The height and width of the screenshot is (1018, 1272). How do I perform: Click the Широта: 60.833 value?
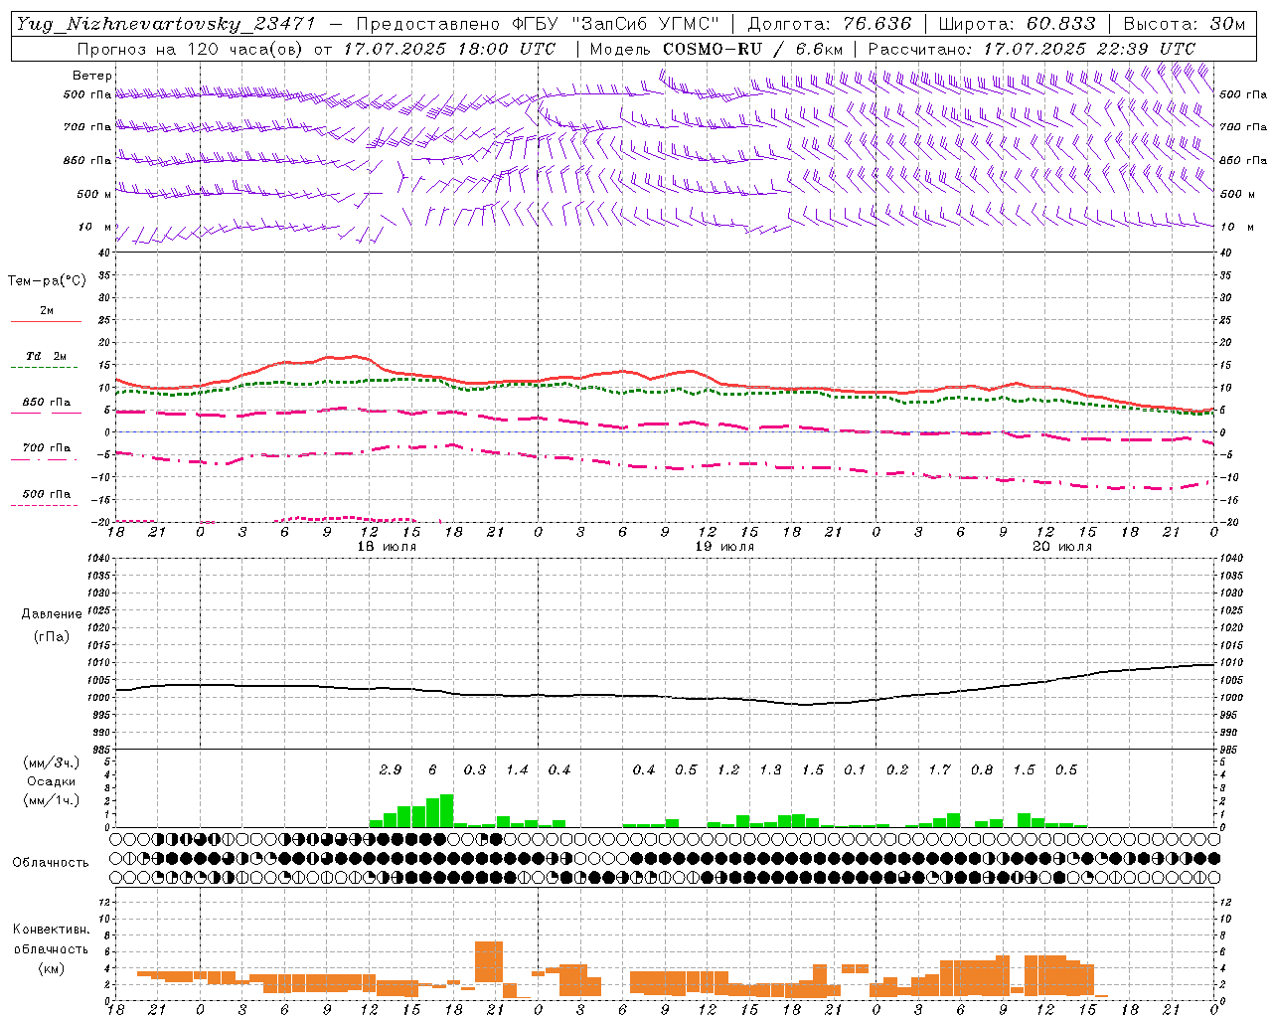pos(1018,24)
